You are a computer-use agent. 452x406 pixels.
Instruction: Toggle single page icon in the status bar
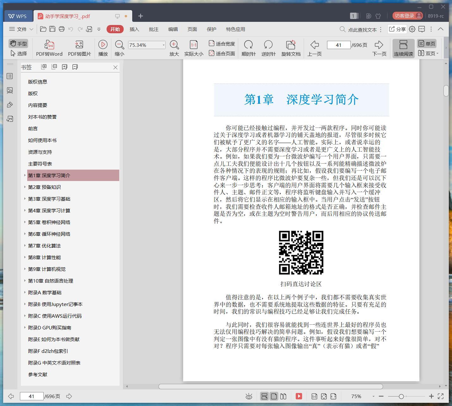[x=274, y=396]
